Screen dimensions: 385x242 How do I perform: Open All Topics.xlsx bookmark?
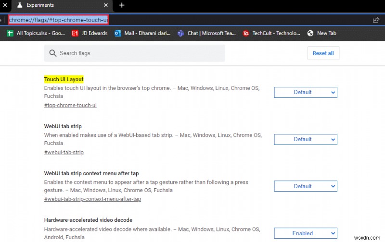36,33
